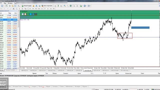Switch to the BTCUSD,Daily chart tab
Screen dimensions: 160x90
(124, 70)
